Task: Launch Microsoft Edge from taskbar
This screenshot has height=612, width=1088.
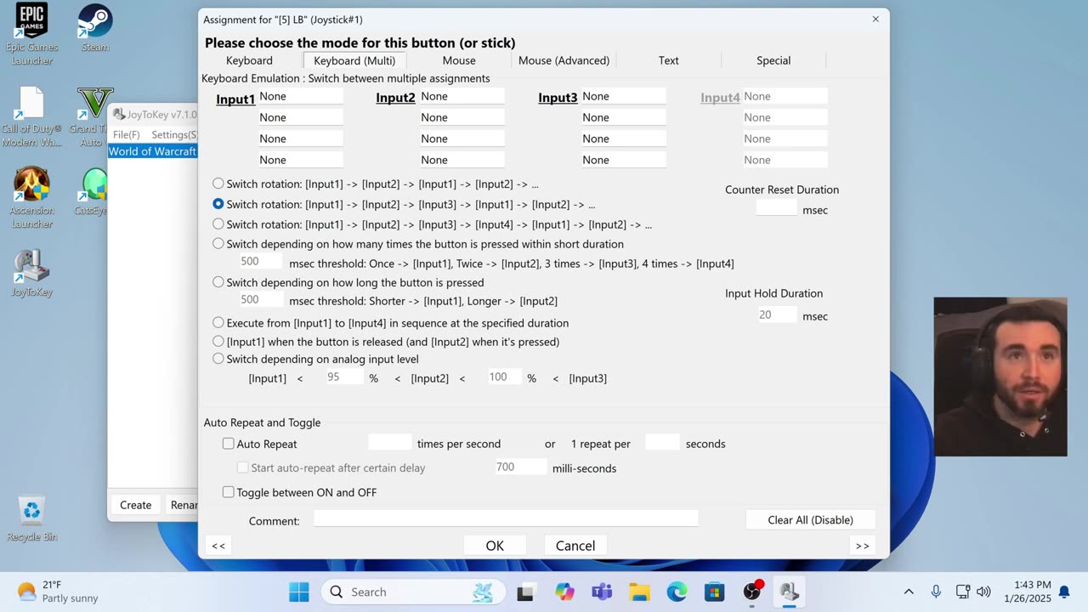Action: point(677,592)
